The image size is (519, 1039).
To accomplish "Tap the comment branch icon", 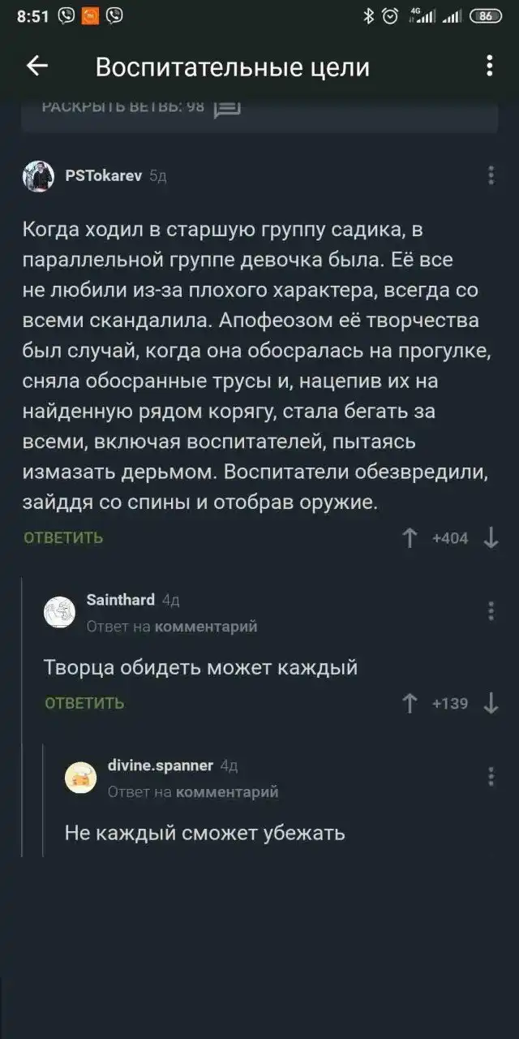I will [227, 109].
